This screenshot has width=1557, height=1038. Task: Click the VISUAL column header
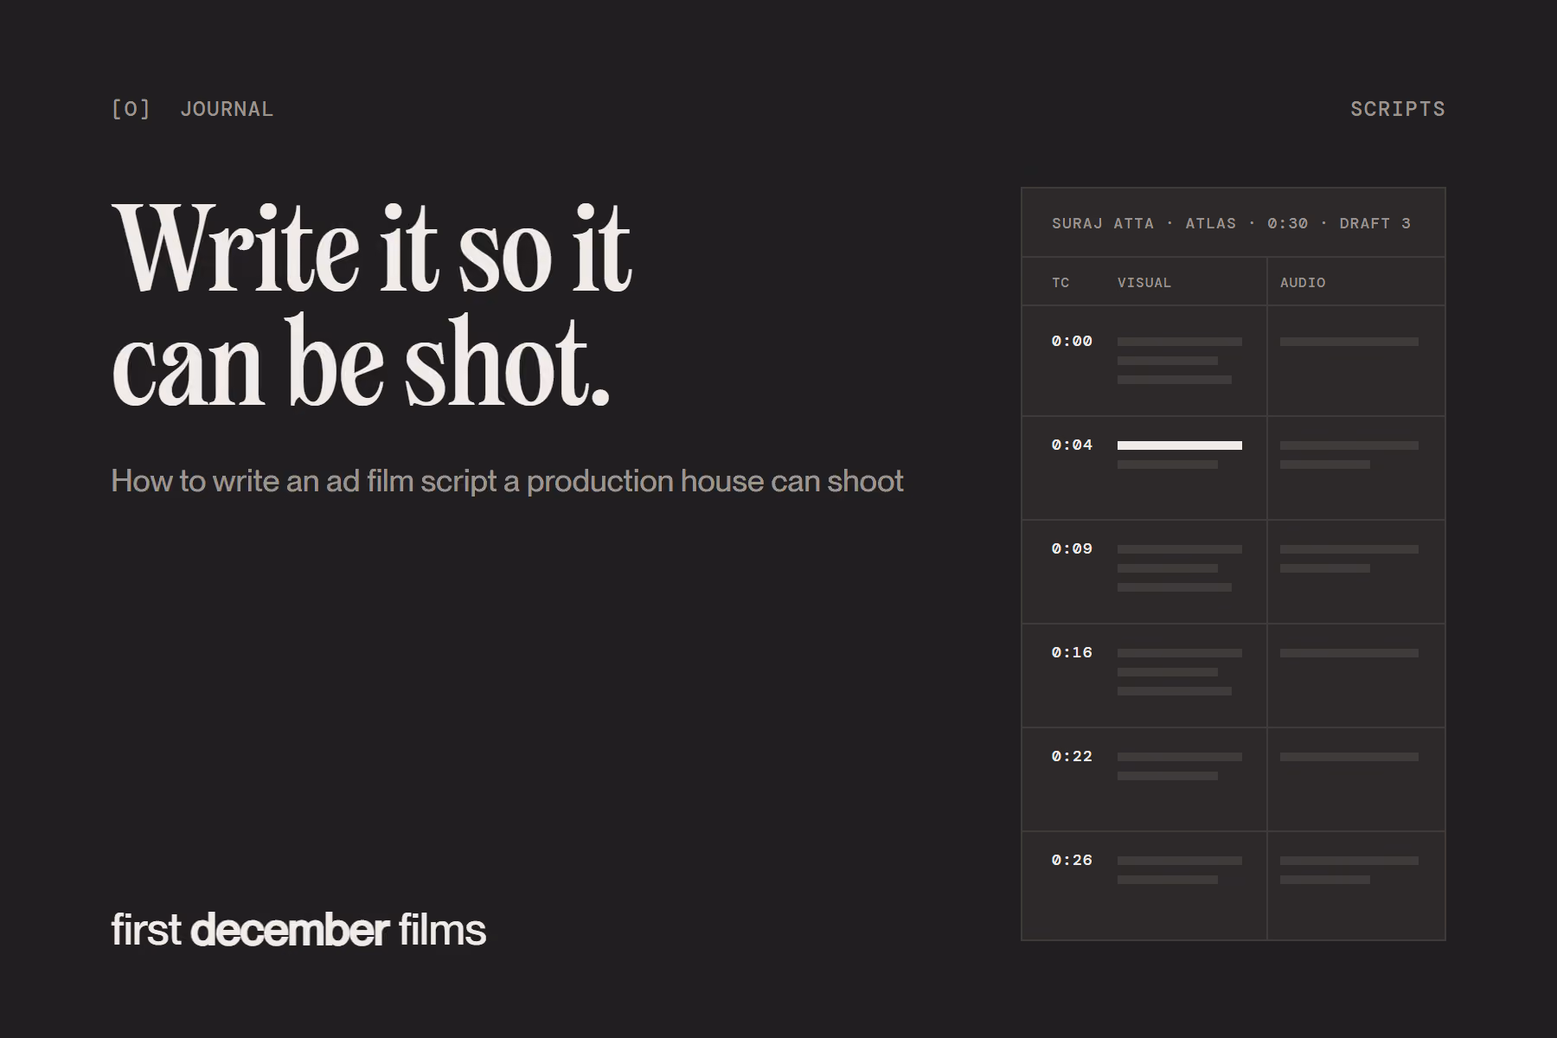click(x=1144, y=283)
